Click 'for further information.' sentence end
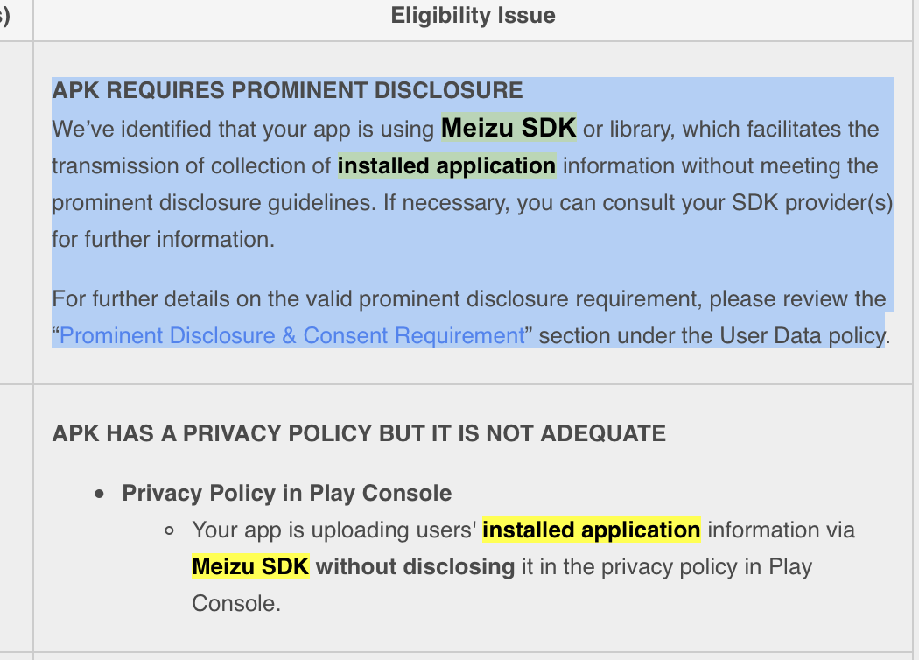Screen dimensions: 919x660 tap(163, 239)
